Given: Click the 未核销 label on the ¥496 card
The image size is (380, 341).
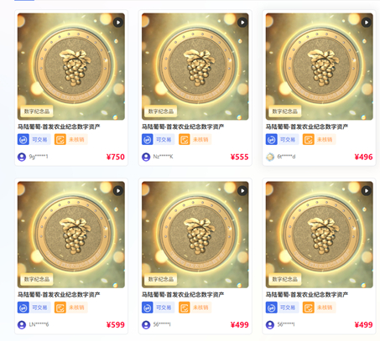Looking at the screenshot, I should 325,139.
